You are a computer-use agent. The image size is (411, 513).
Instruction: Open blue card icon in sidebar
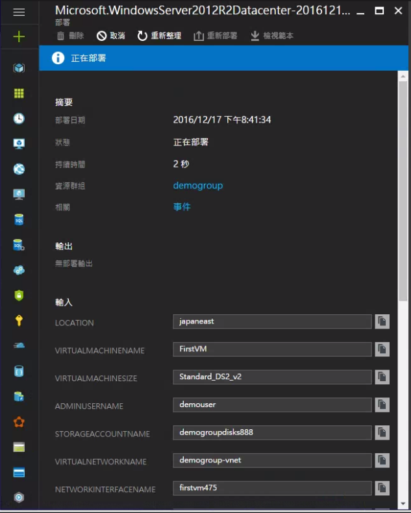(19, 472)
